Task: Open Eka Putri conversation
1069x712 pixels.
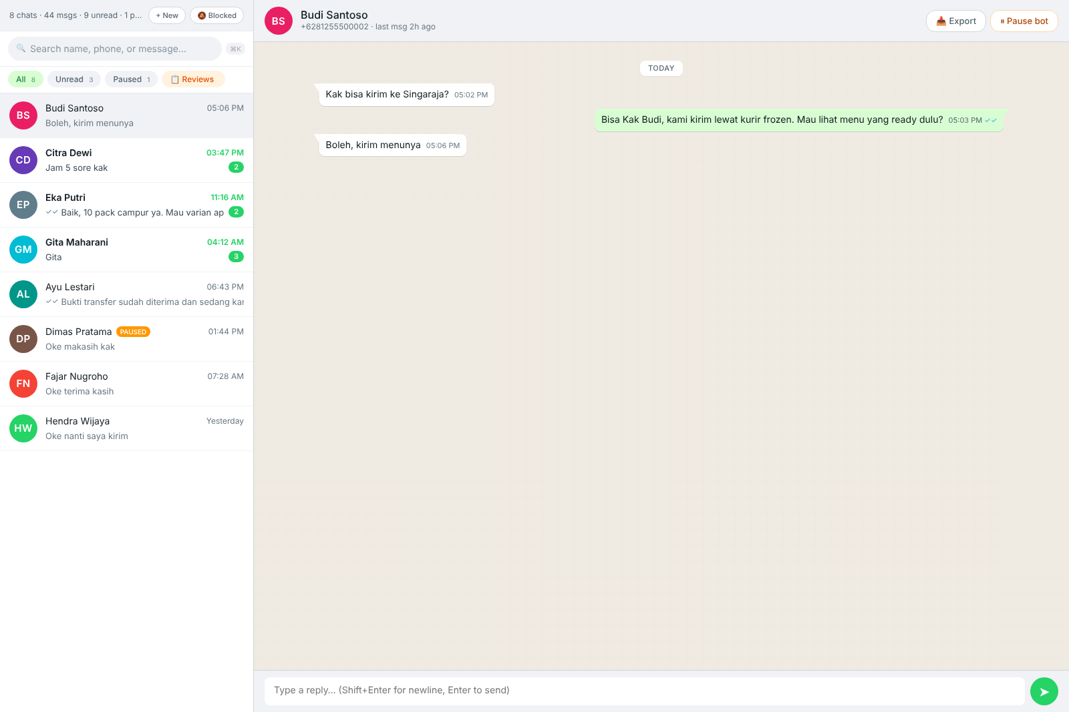Action: (127, 205)
